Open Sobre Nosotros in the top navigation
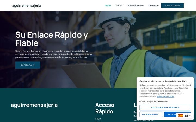This screenshot has height=122, width=196. tap(136, 5)
